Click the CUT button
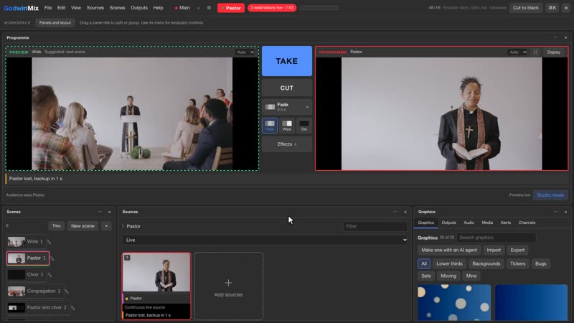 pos(287,88)
